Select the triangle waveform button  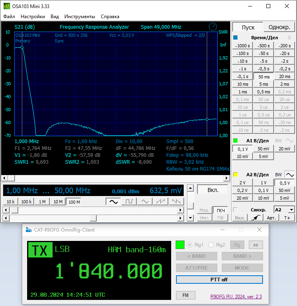(145, 202)
